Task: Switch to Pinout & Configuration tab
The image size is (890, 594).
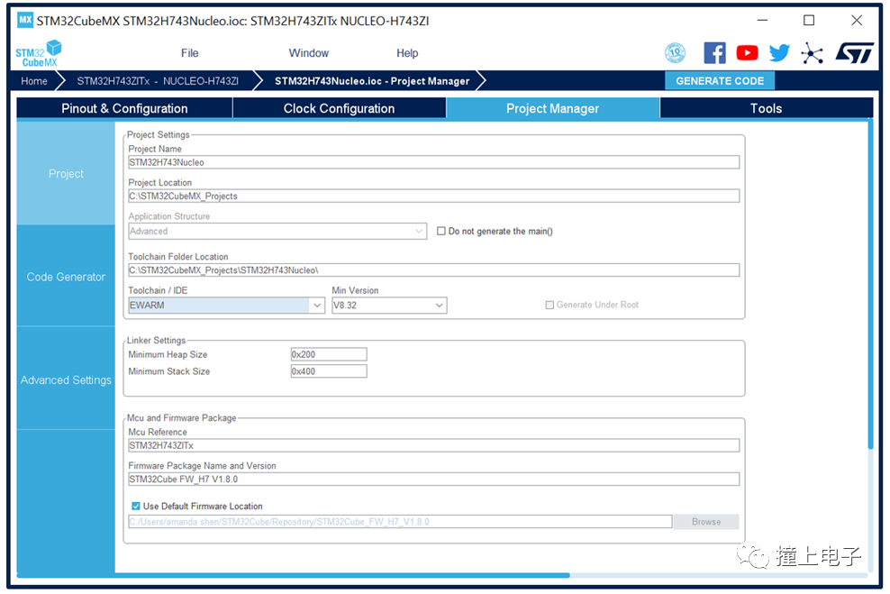Action: tap(124, 108)
